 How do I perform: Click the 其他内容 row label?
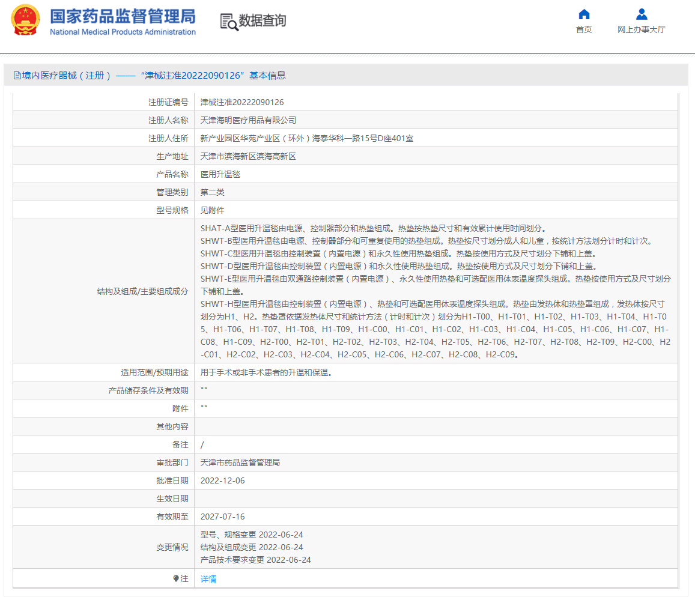172,426
